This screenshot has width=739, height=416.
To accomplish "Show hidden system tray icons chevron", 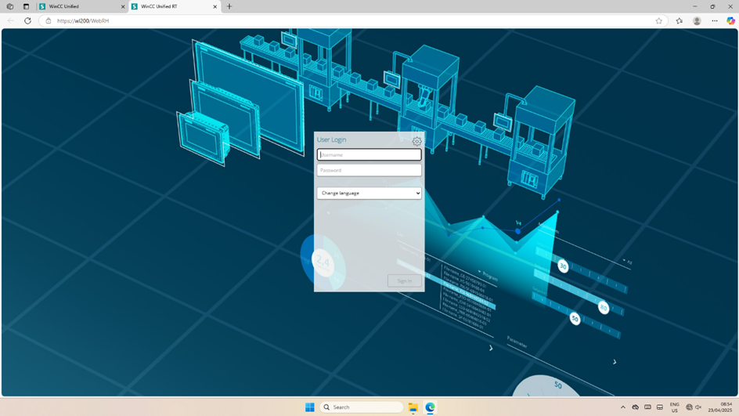I will click(x=623, y=407).
